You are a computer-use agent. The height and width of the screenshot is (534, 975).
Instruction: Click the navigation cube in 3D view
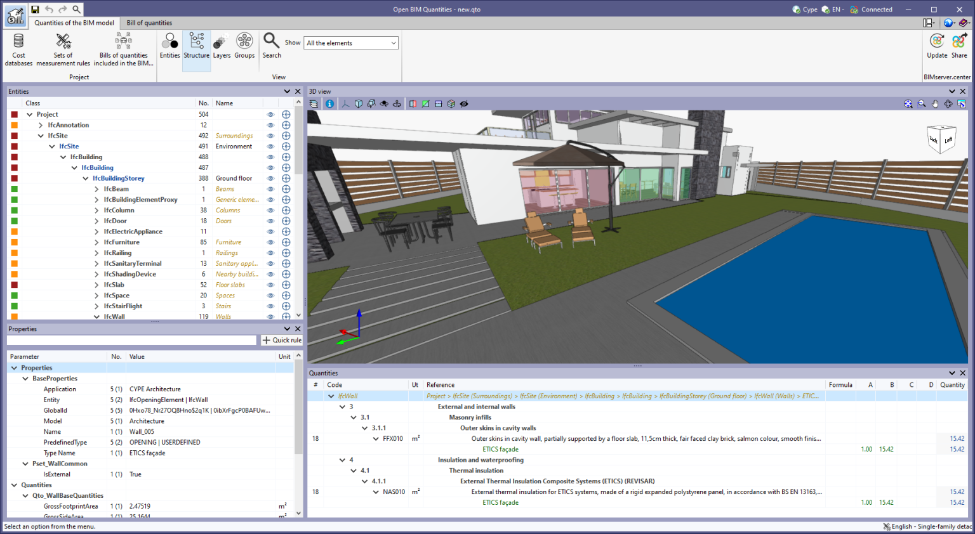click(x=941, y=140)
